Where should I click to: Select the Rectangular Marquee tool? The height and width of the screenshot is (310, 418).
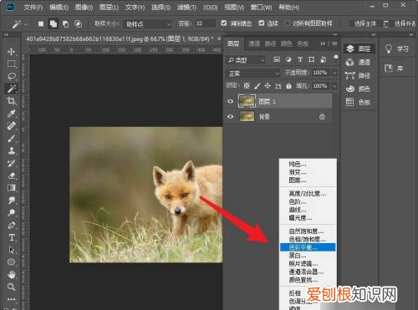coord(11,64)
